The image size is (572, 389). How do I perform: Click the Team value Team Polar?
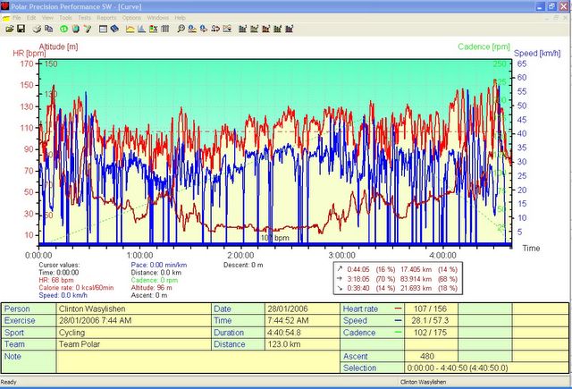(x=134, y=344)
